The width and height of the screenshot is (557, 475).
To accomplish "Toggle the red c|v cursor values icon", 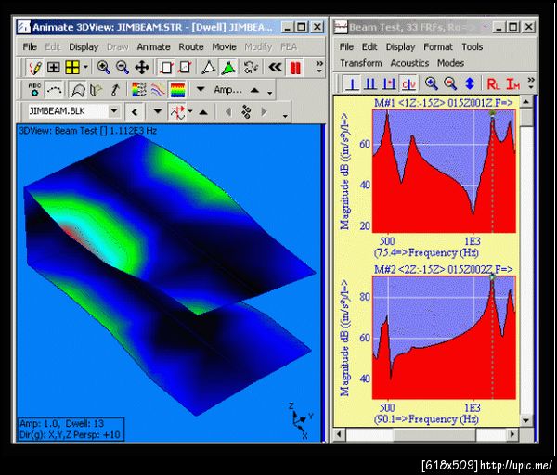I will coord(408,83).
